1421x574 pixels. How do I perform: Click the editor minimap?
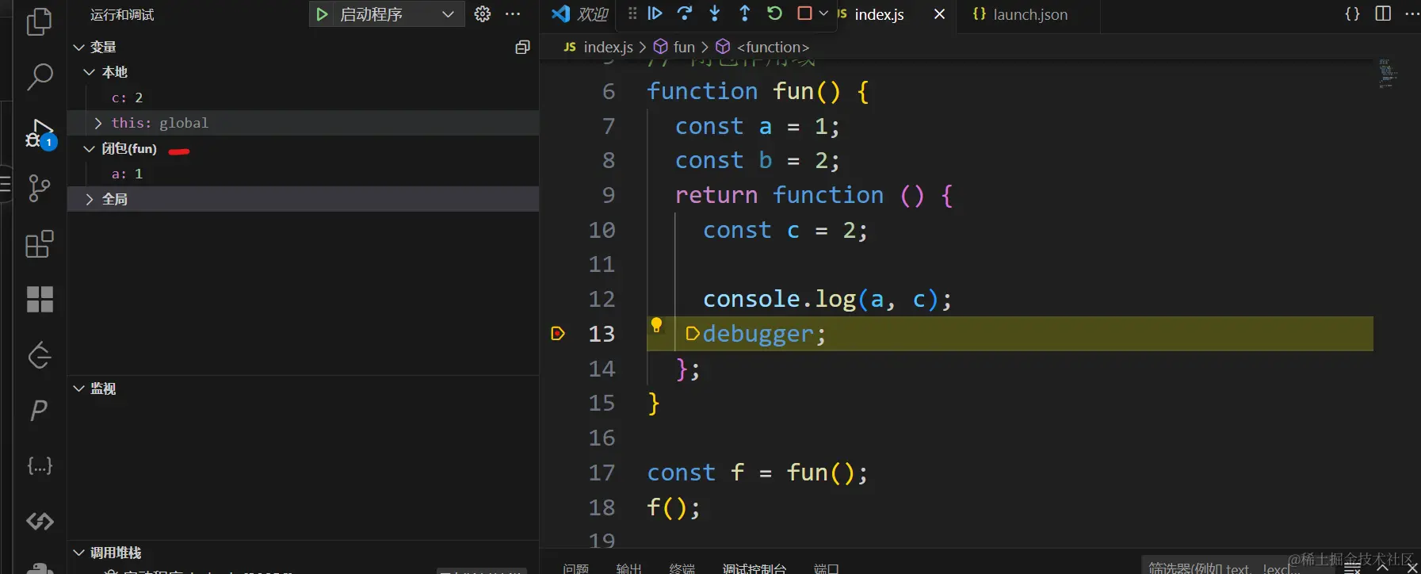coord(1387,73)
